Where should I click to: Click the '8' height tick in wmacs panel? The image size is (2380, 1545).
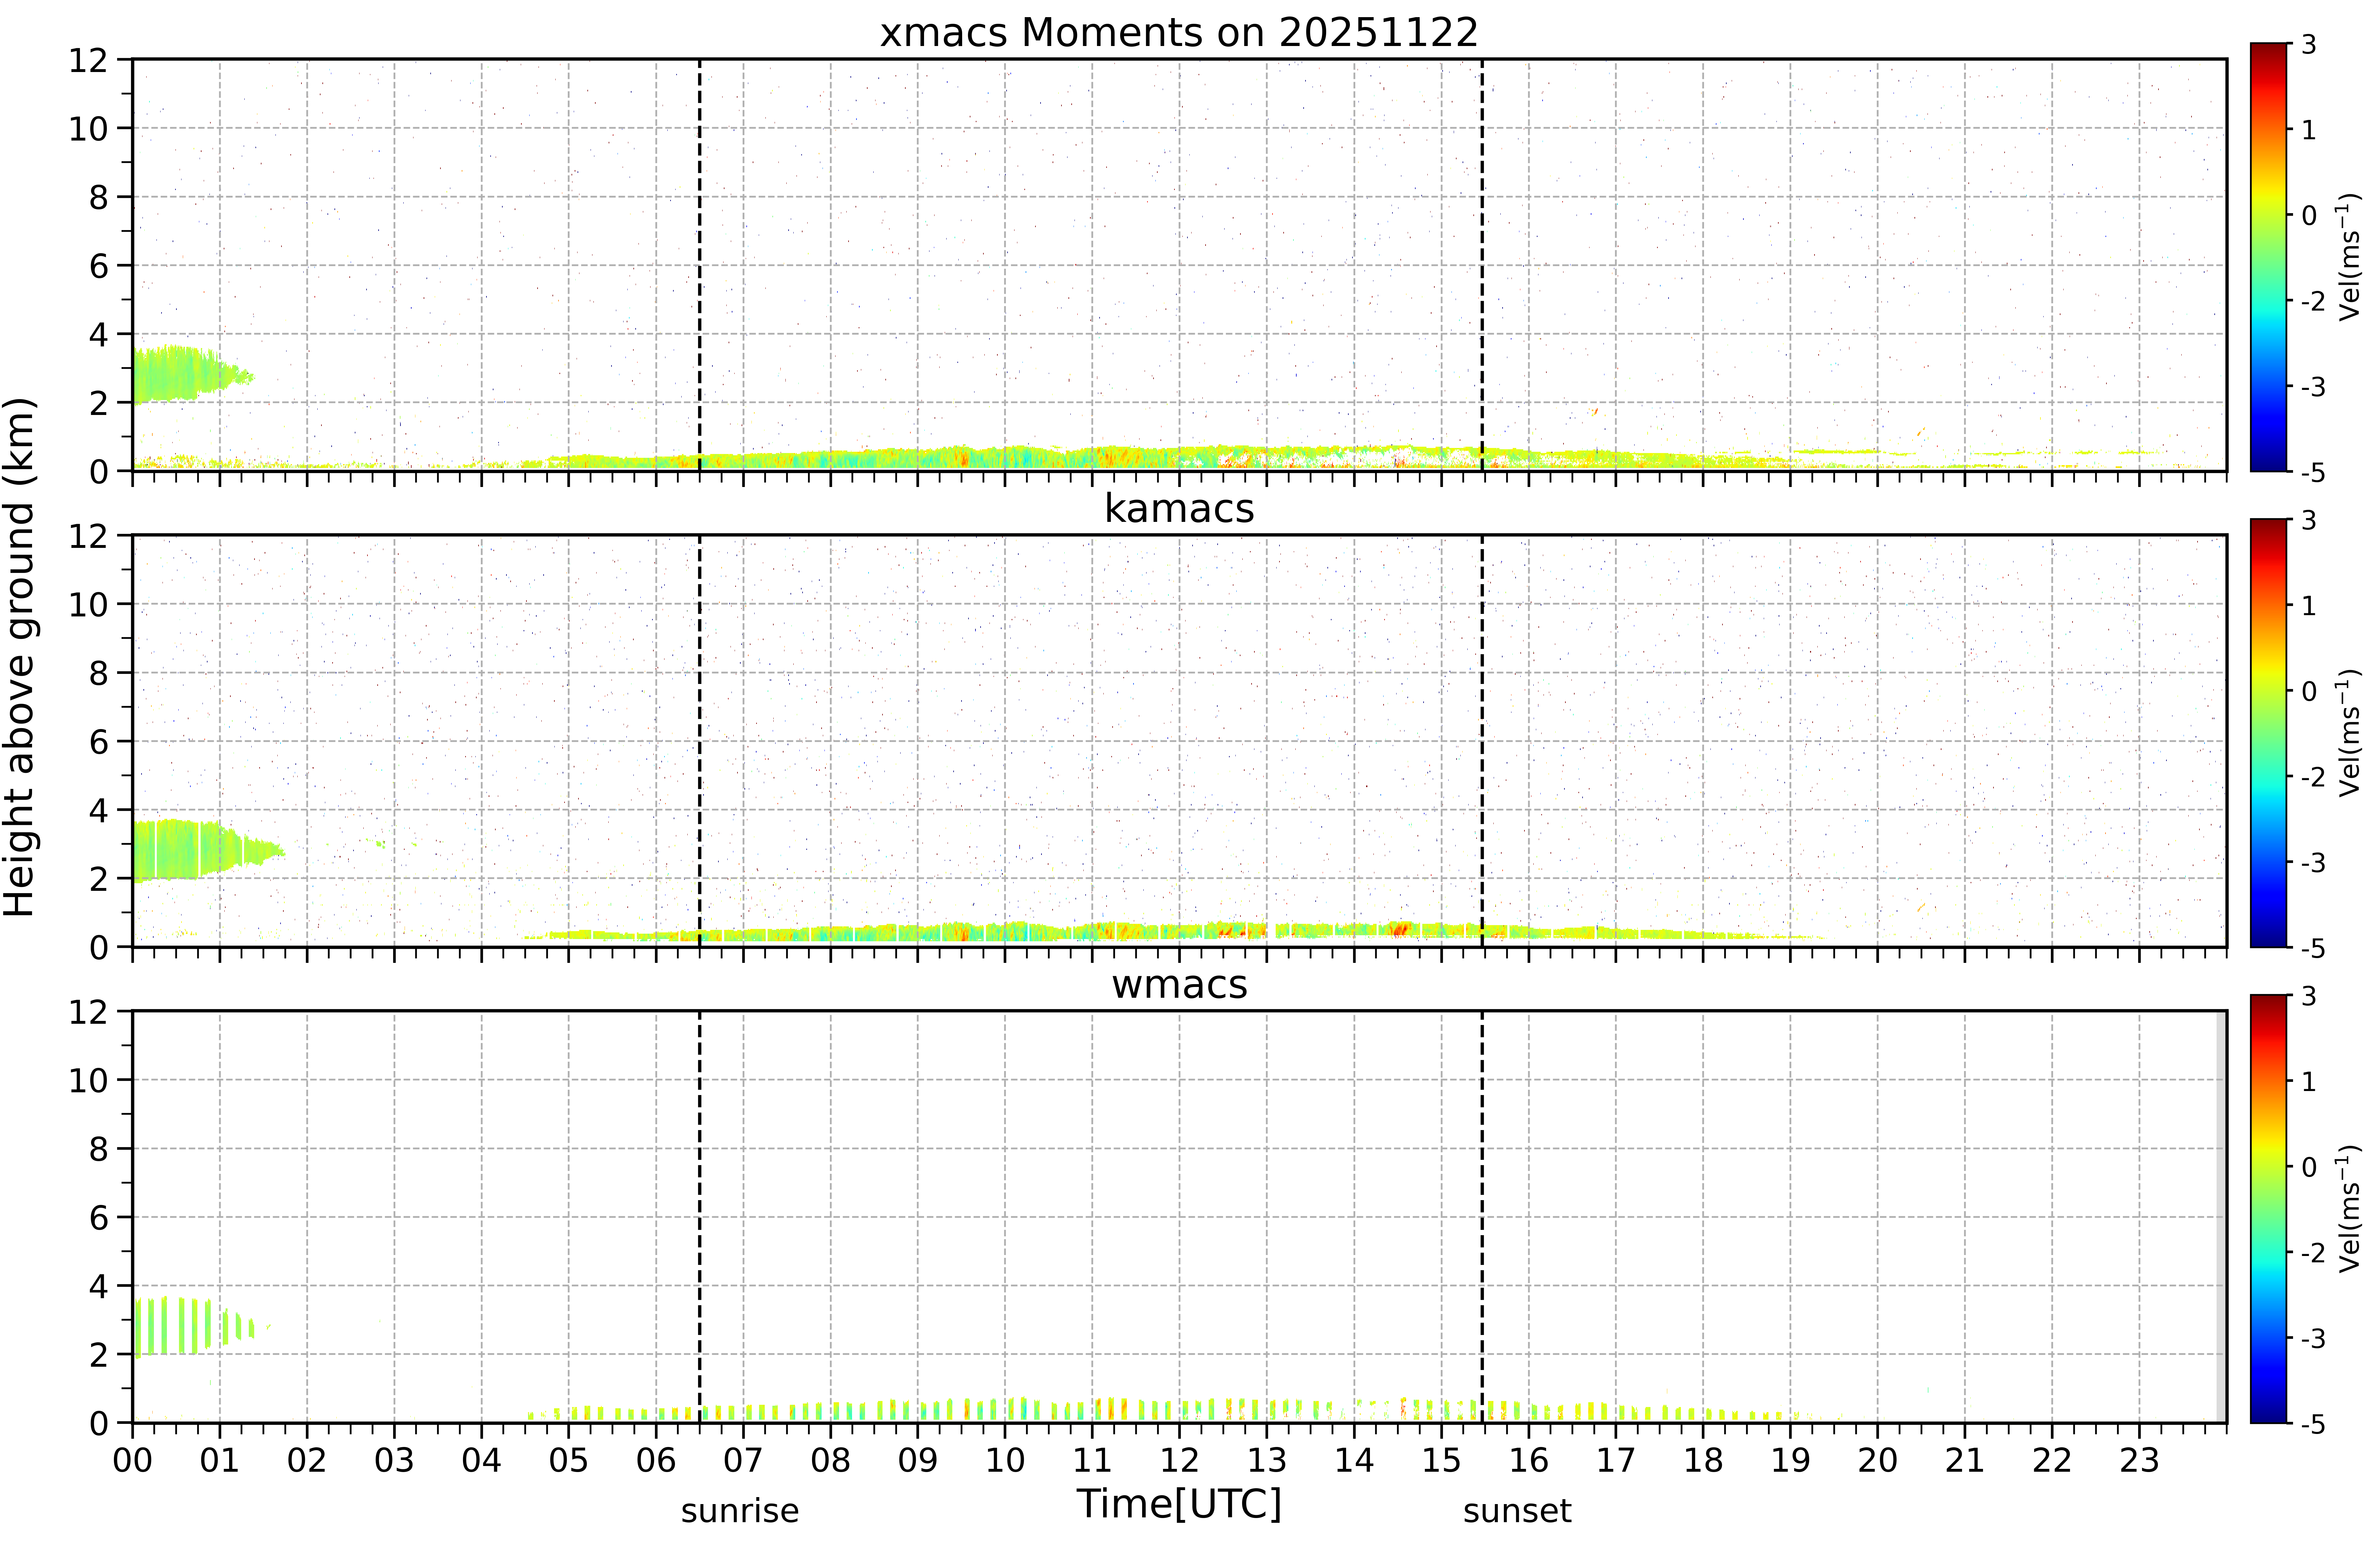[98, 1149]
